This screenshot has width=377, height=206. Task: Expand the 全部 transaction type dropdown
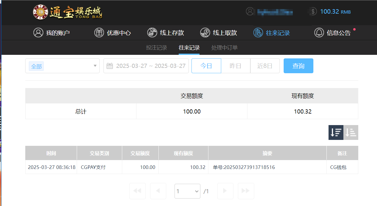62,66
